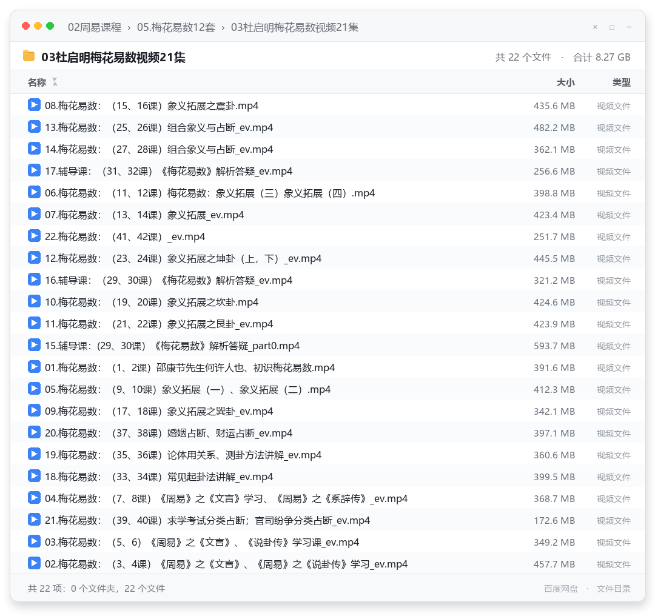Image resolution: width=655 pixels, height=616 pixels.
Task: Select file 13.梅花易数 组合象义与占断_ev.mp4
Action: [159, 127]
